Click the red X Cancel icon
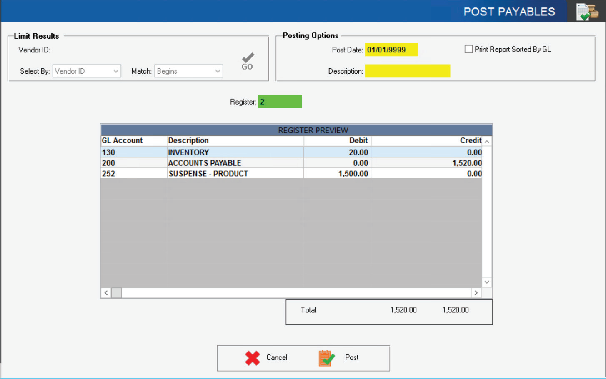This screenshot has height=379, width=606. click(253, 358)
